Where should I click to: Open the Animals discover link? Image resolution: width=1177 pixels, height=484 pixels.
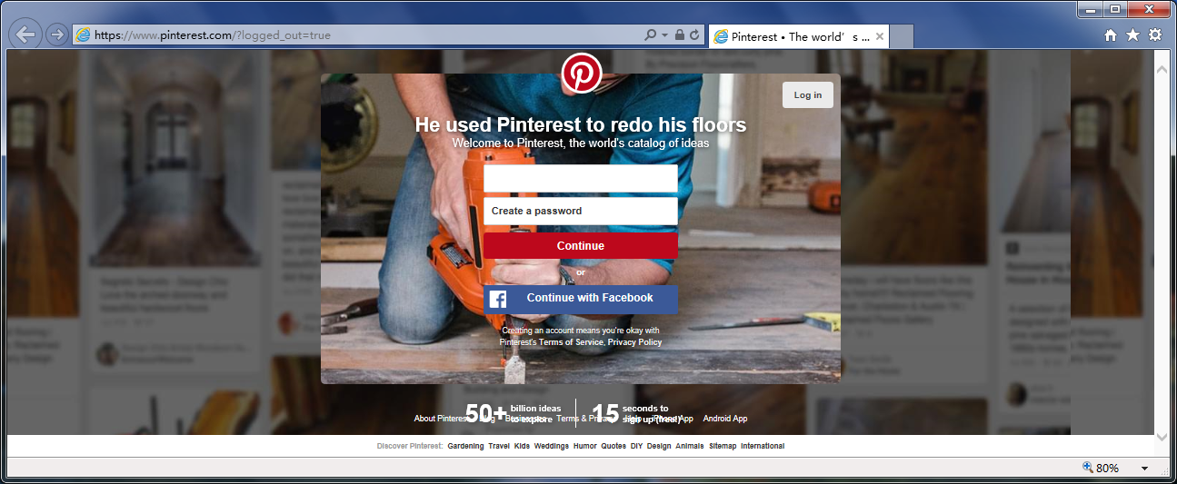(x=690, y=447)
